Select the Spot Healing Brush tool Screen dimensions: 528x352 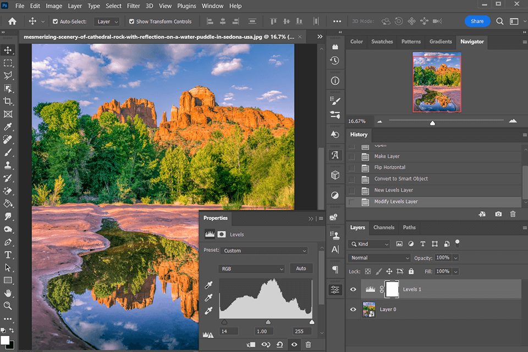pos(8,140)
